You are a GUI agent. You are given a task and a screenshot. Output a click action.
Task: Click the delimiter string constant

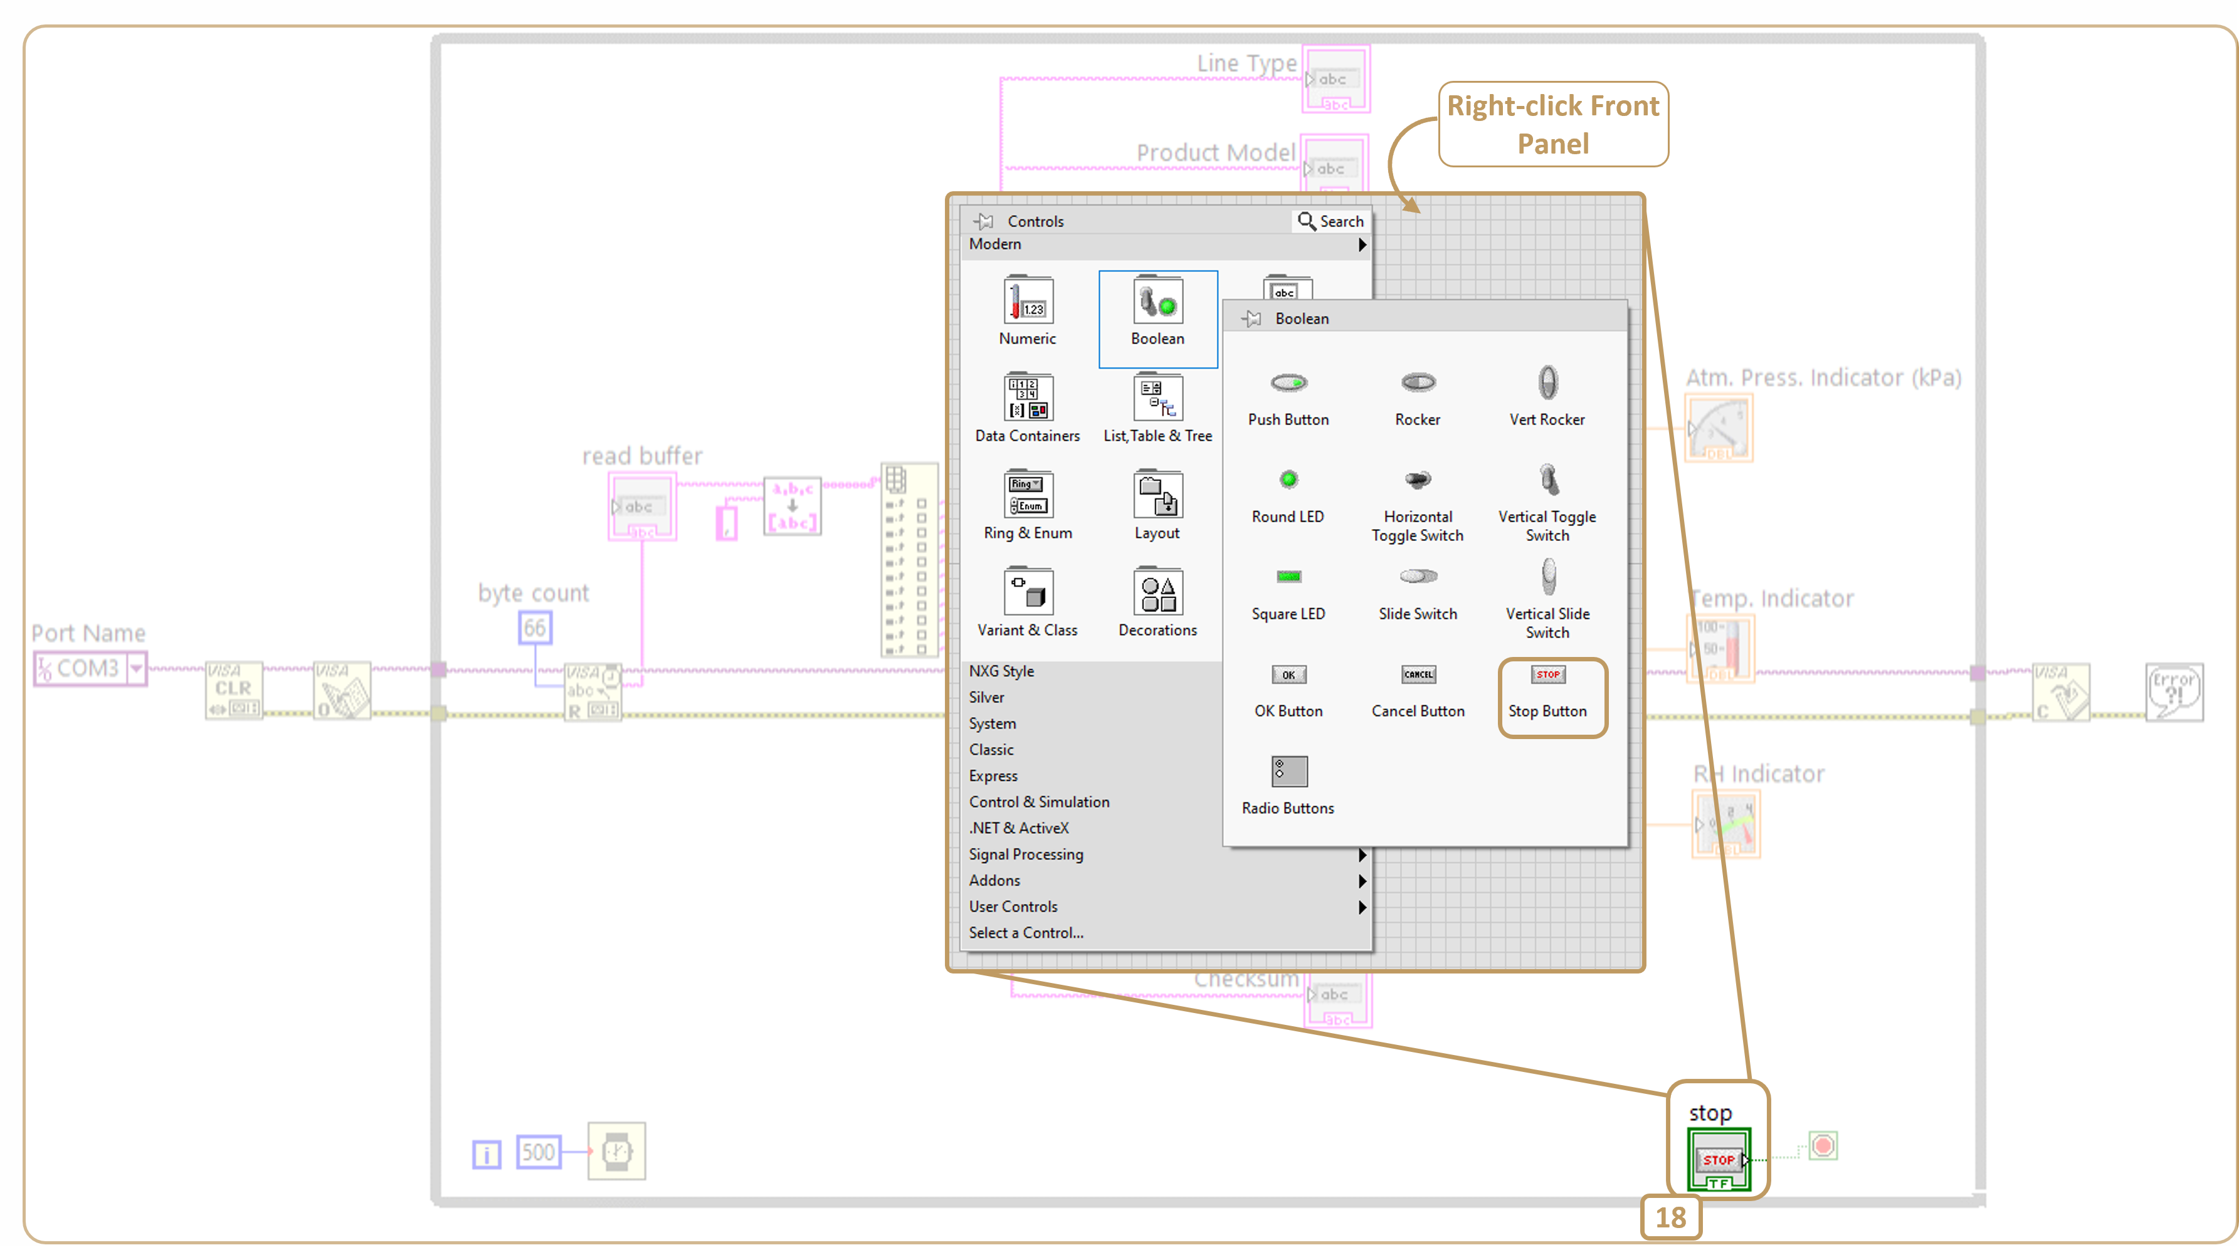[727, 522]
